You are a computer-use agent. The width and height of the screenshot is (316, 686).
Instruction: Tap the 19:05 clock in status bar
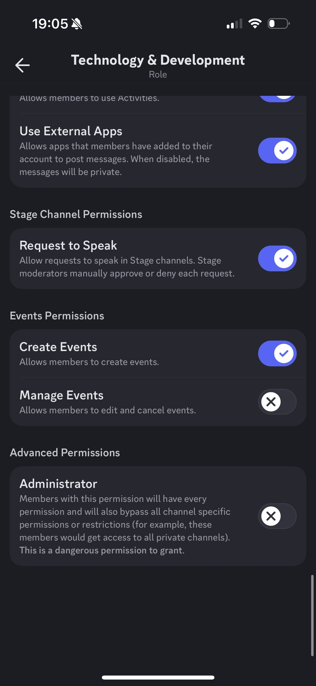(x=50, y=24)
